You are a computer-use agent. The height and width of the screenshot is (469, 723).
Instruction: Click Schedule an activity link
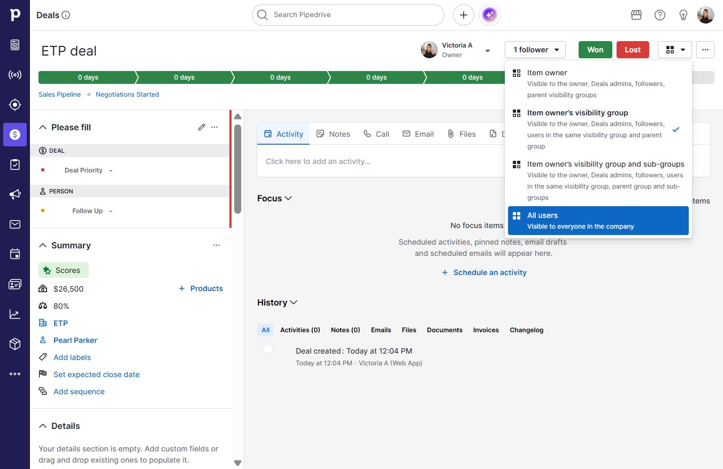pyautogui.click(x=484, y=272)
